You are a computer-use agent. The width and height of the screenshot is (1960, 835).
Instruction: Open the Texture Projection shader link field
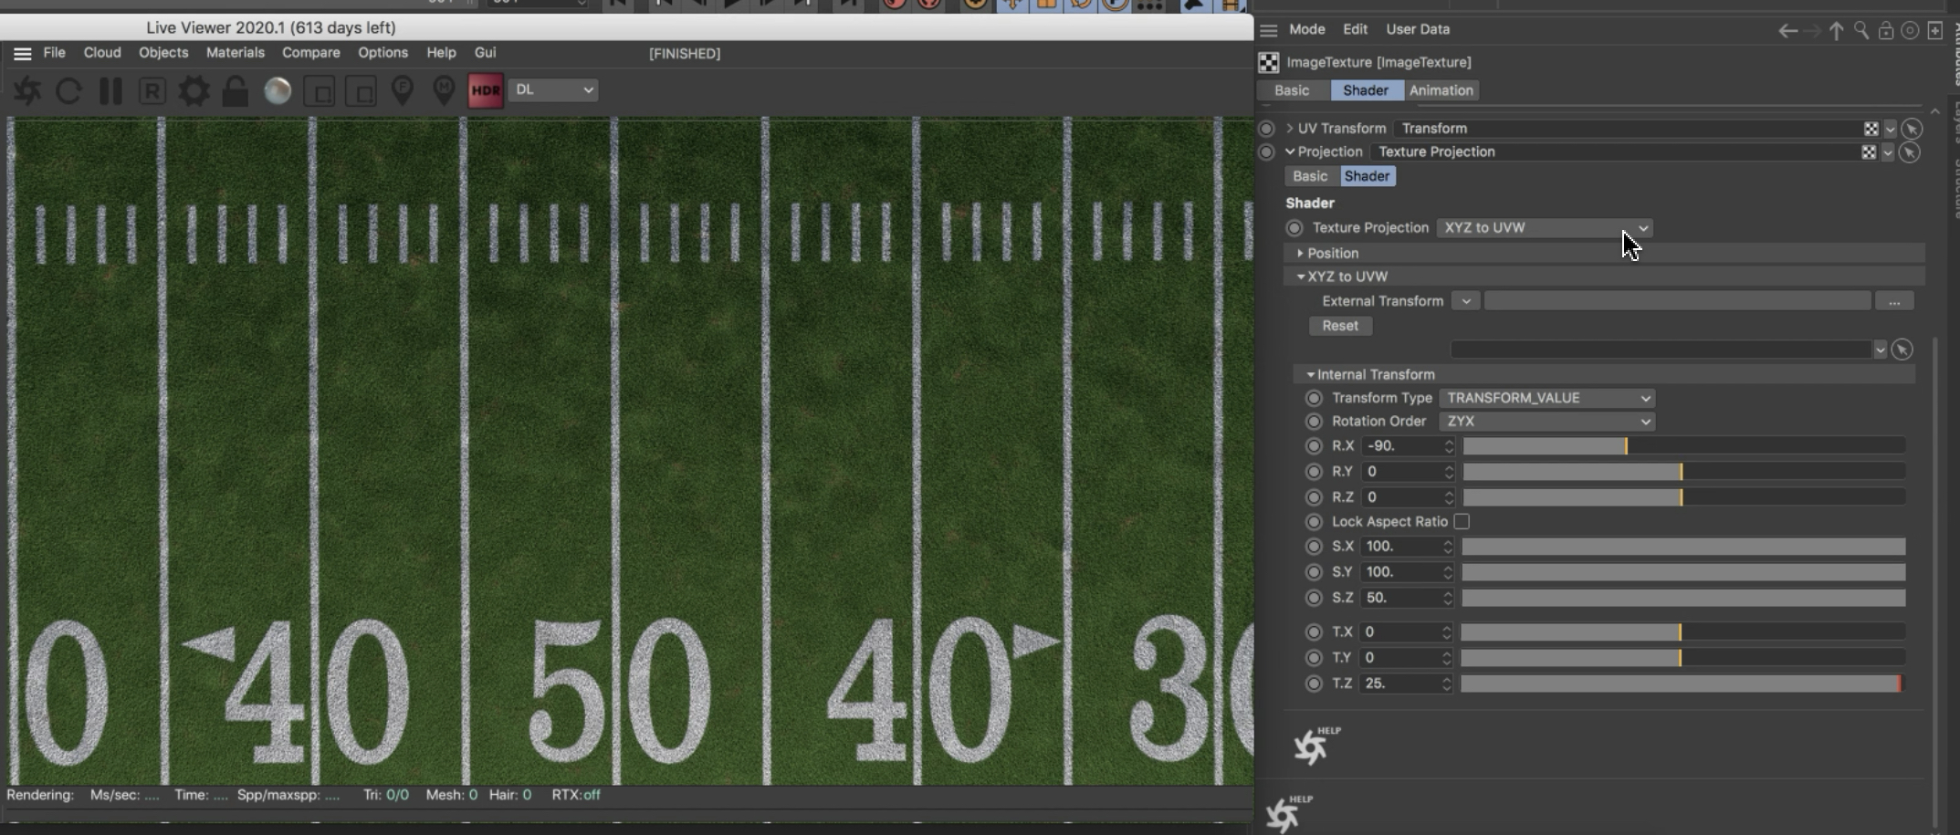(1614, 152)
